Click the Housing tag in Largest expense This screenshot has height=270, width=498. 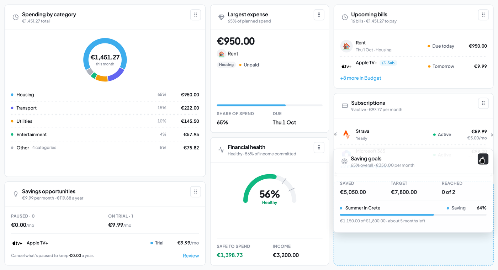point(226,65)
